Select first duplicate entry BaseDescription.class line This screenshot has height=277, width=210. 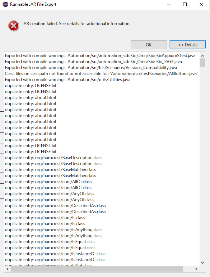tap(53, 158)
